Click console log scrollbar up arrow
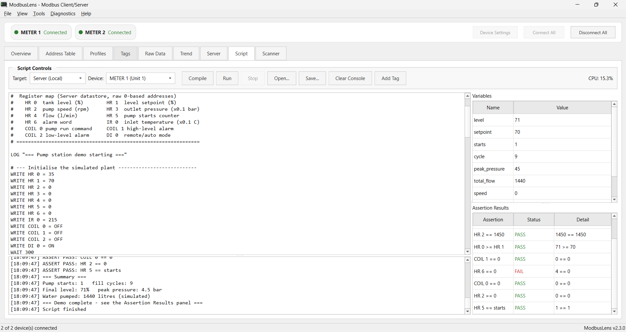Viewport: 626px width, 332px height. pos(468,260)
